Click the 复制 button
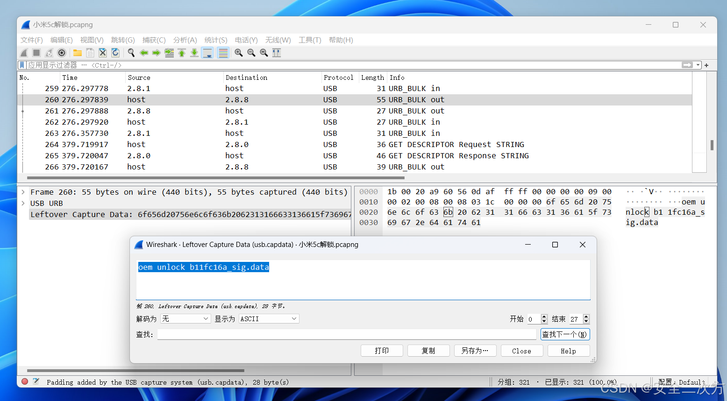Image resolution: width=727 pixels, height=401 pixels. point(428,351)
